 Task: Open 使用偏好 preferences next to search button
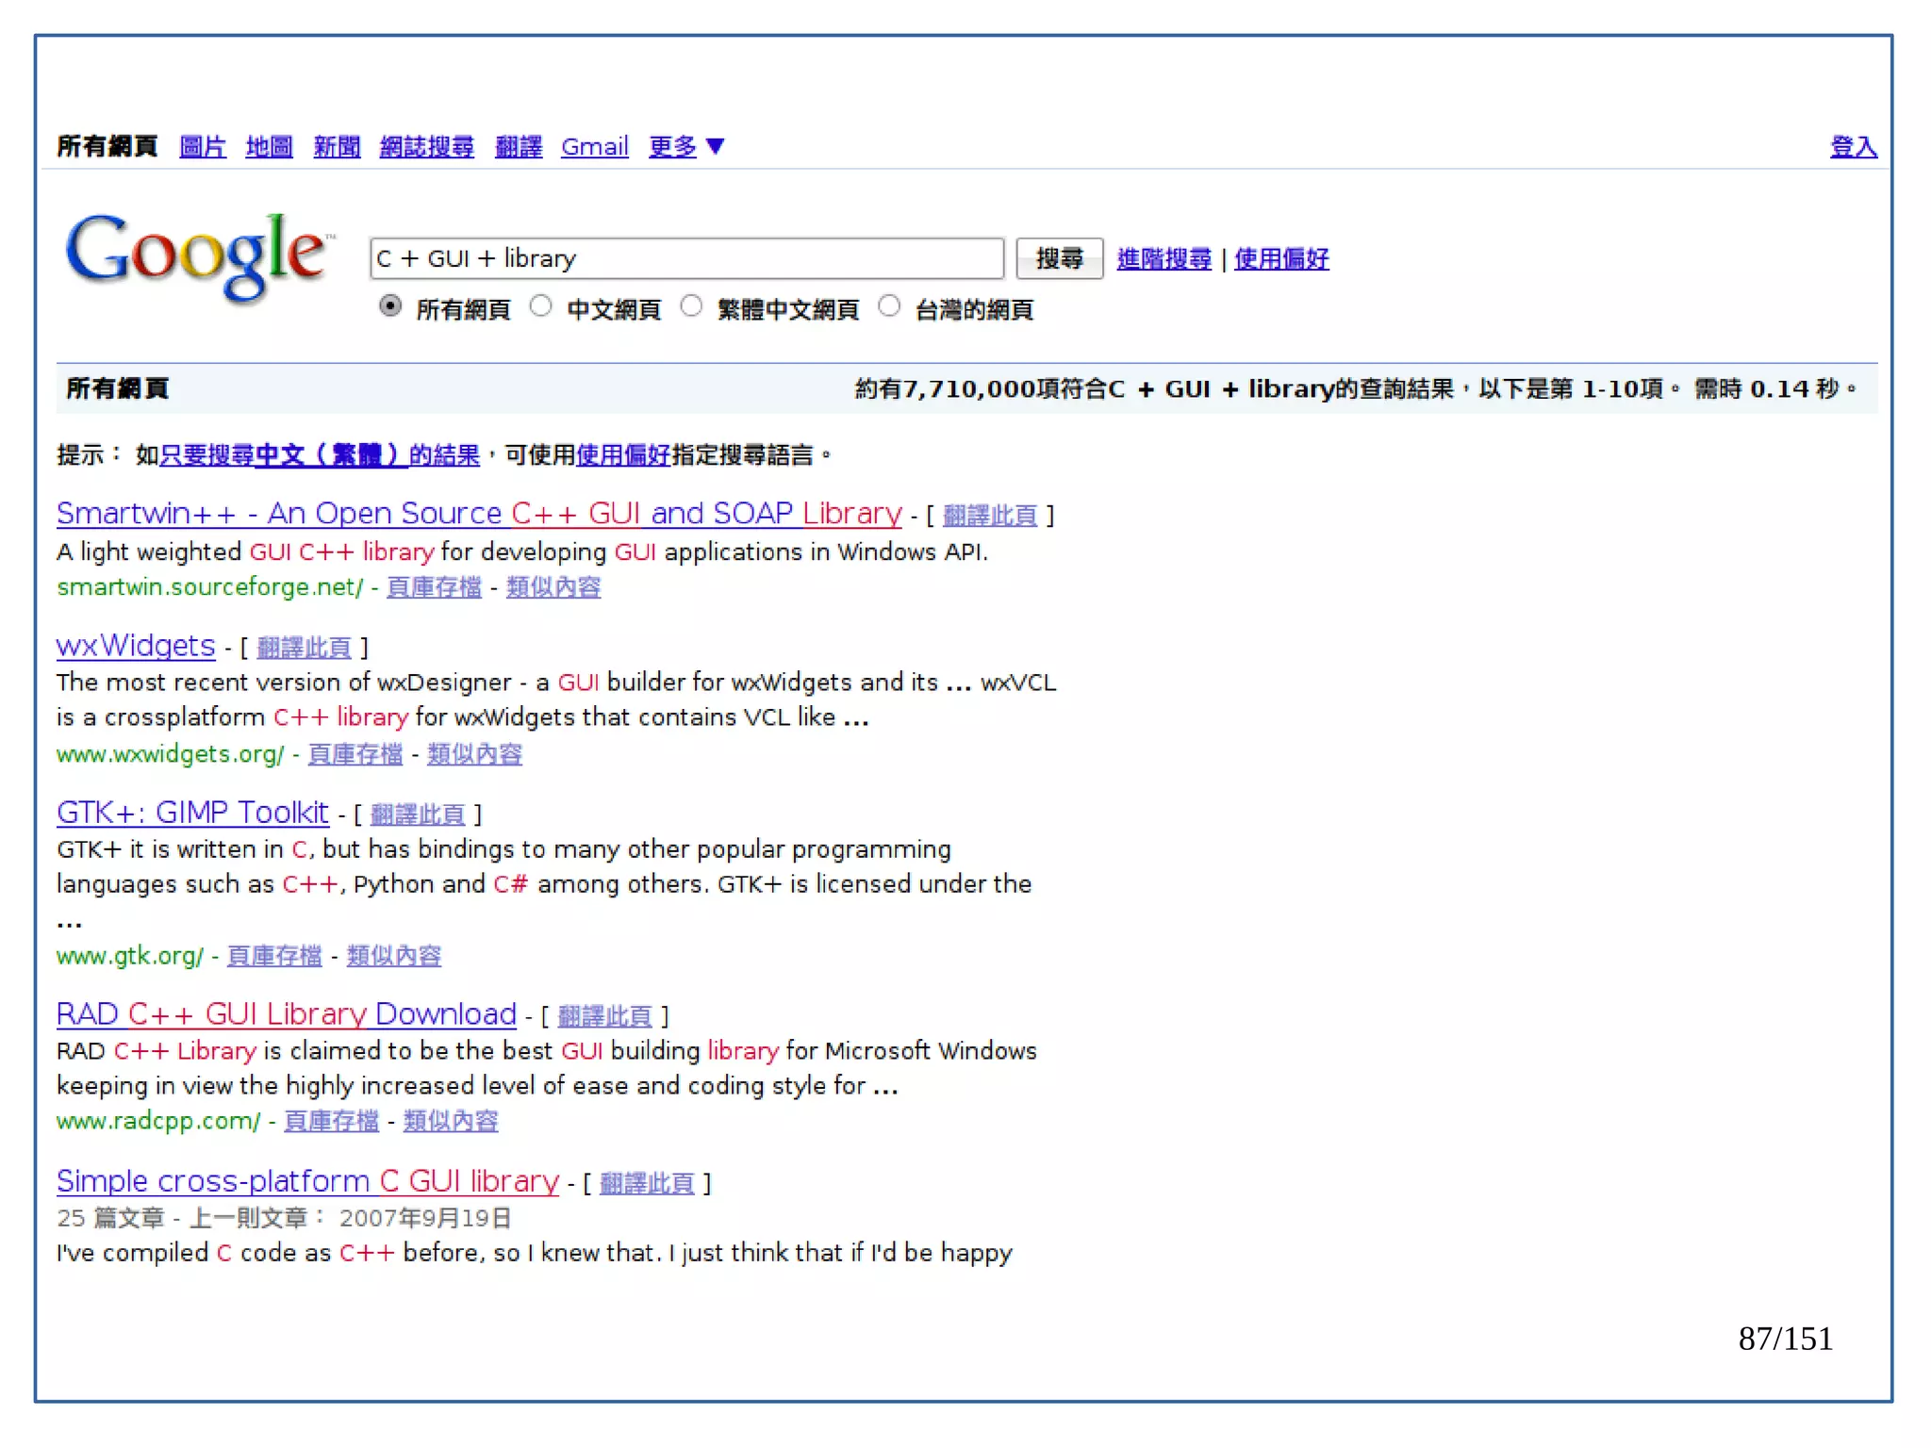(1281, 258)
